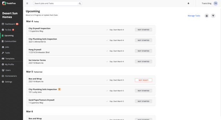Viewport: 221px width, 120px height.
Task: Open NOT STARTED status for Sand/Tape/Texture Drywall
Action: [x=144, y=101]
